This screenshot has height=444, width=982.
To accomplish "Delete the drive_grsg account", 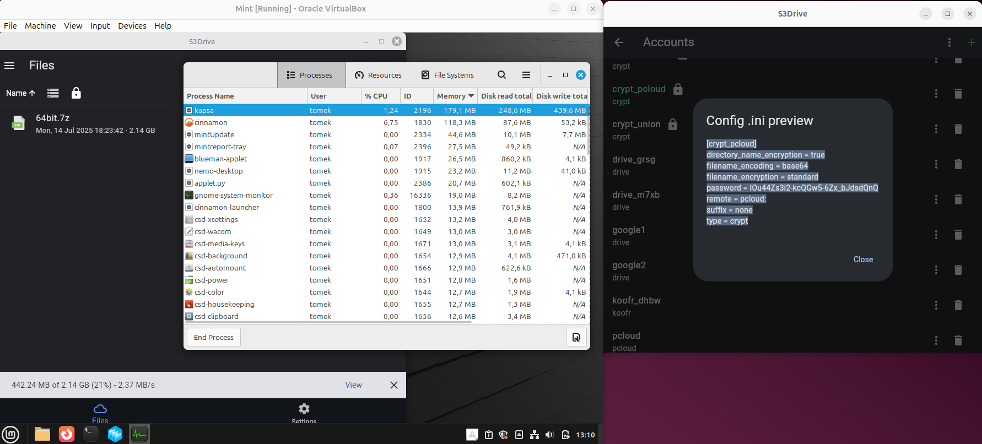I will [958, 164].
